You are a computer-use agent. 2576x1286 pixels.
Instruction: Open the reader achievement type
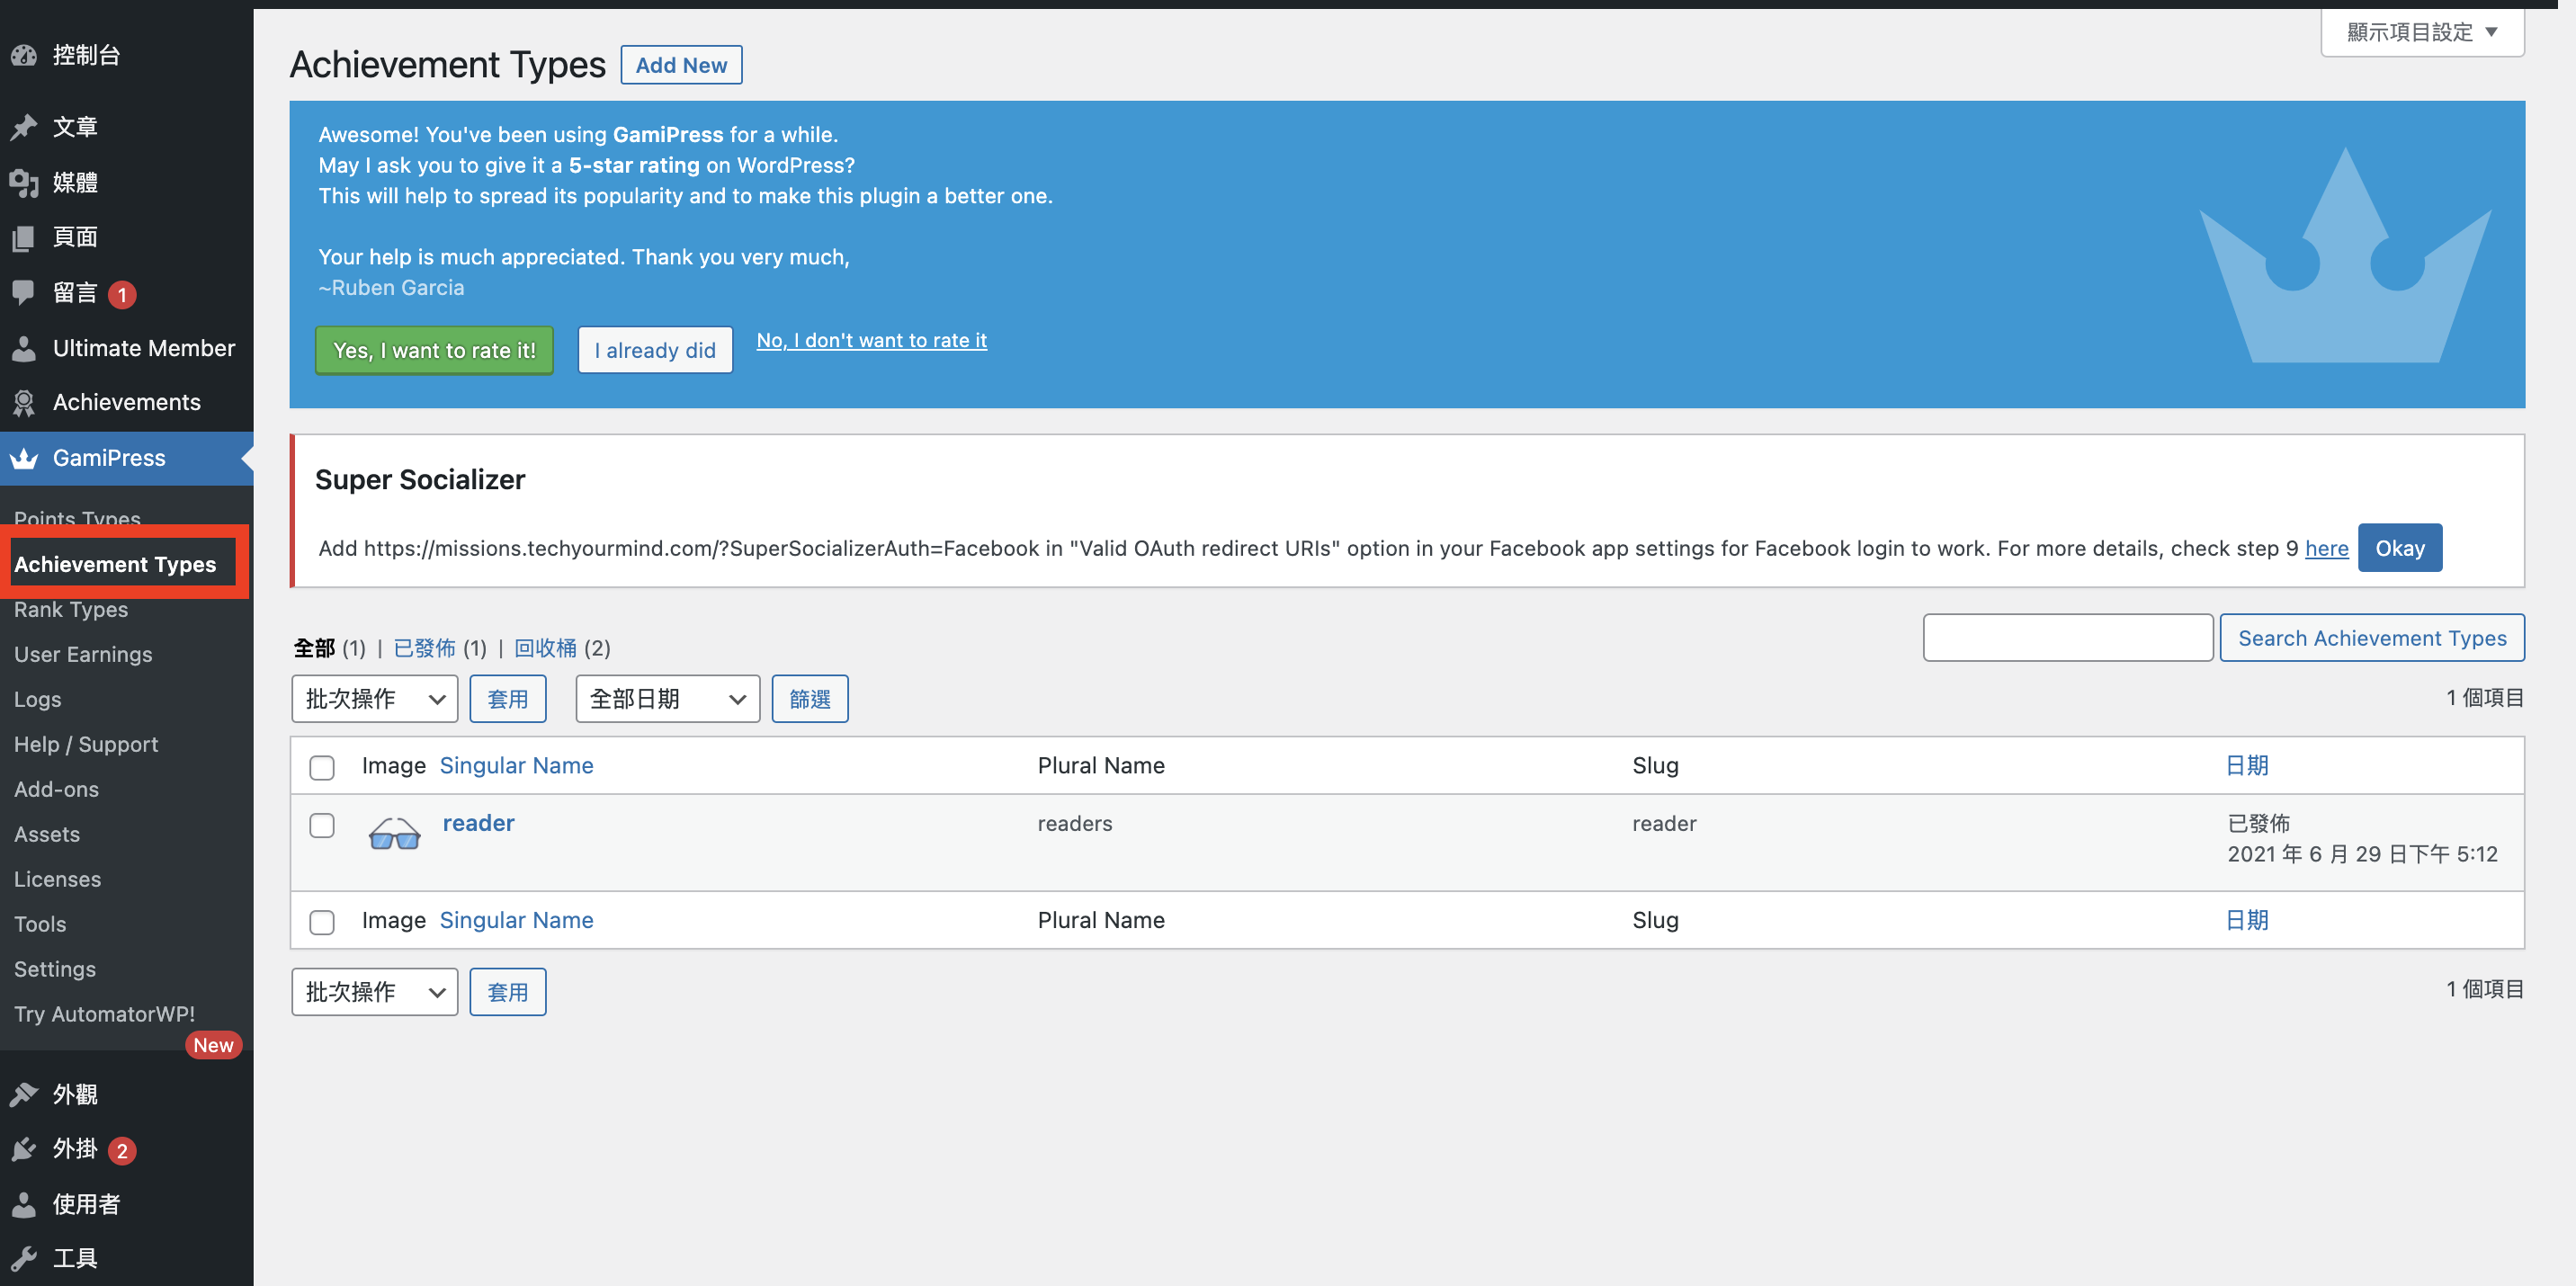[x=478, y=823]
